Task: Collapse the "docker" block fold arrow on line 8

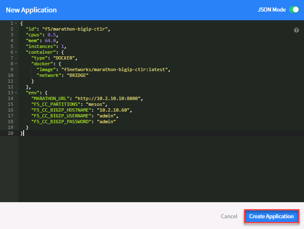Action: (16, 64)
